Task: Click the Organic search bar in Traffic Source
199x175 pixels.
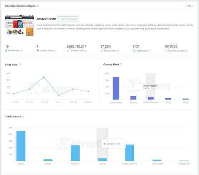Action: click(129, 153)
